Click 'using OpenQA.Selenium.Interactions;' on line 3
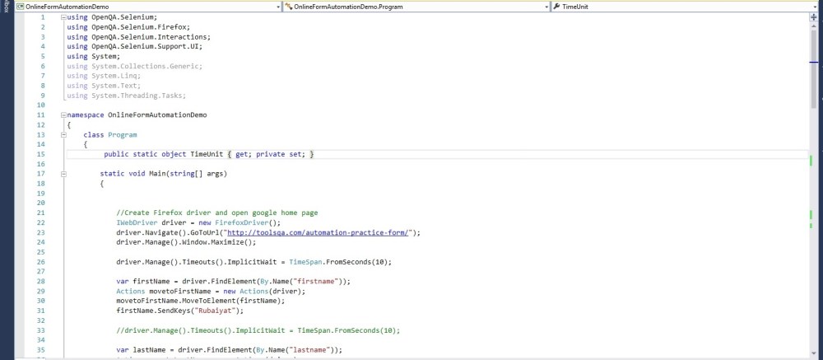The width and height of the screenshot is (823, 360). (139, 37)
